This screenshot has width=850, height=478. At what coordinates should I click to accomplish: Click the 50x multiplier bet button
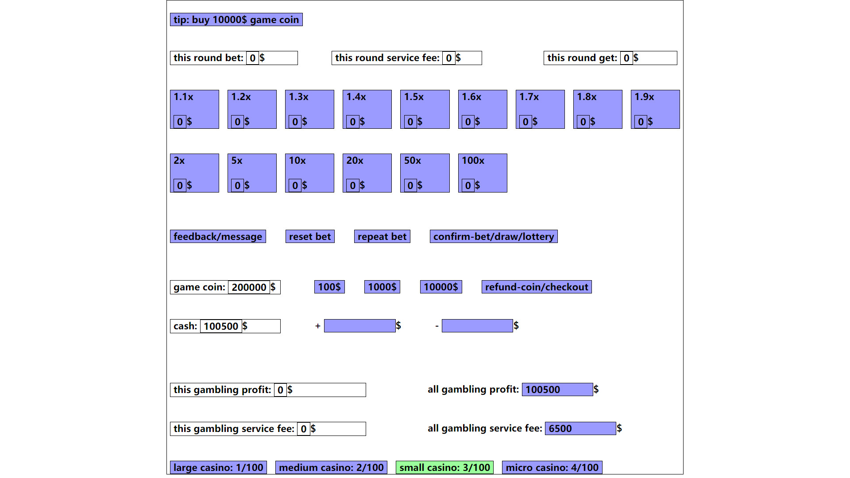pos(425,173)
